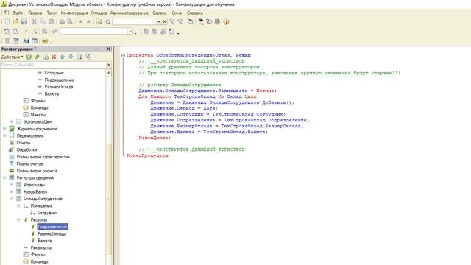Viewport: 471px width, 265px height.
Task: Click the copy object icon in configuration panel
Action: [x=46, y=57]
